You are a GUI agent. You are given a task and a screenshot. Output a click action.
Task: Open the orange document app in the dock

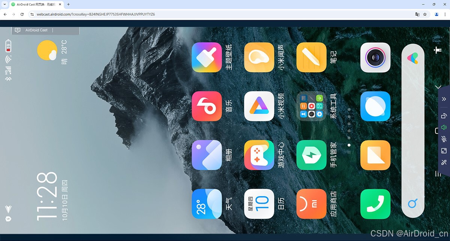click(x=375, y=155)
